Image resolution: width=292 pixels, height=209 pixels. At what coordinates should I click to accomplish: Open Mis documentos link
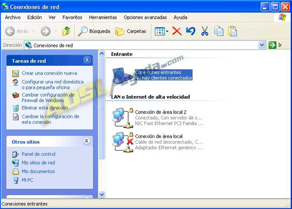pos(38,171)
